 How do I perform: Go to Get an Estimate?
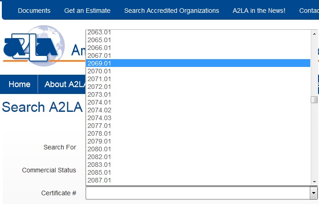[x=87, y=11]
